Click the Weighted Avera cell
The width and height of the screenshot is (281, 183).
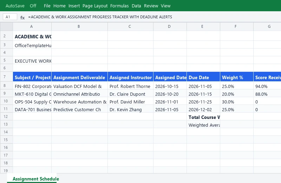(x=203, y=125)
